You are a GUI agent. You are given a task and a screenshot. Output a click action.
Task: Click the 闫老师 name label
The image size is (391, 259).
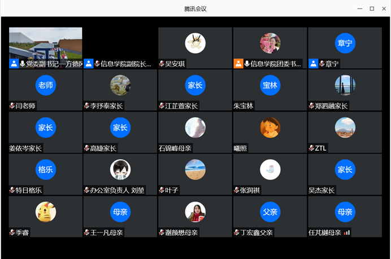tap(25, 106)
